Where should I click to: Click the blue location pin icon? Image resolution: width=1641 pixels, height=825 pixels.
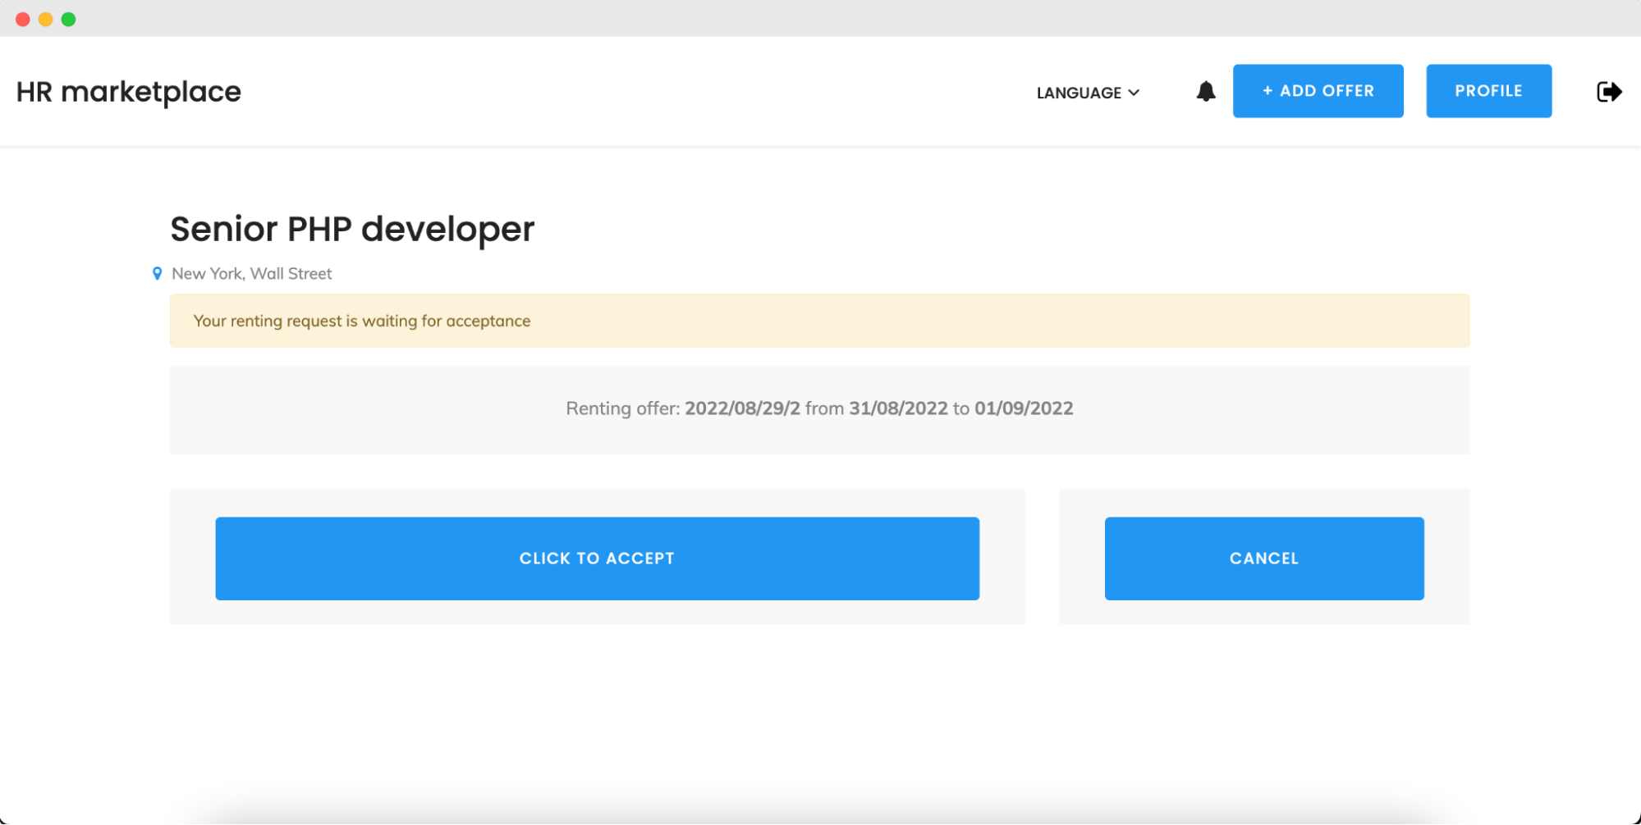(x=157, y=273)
